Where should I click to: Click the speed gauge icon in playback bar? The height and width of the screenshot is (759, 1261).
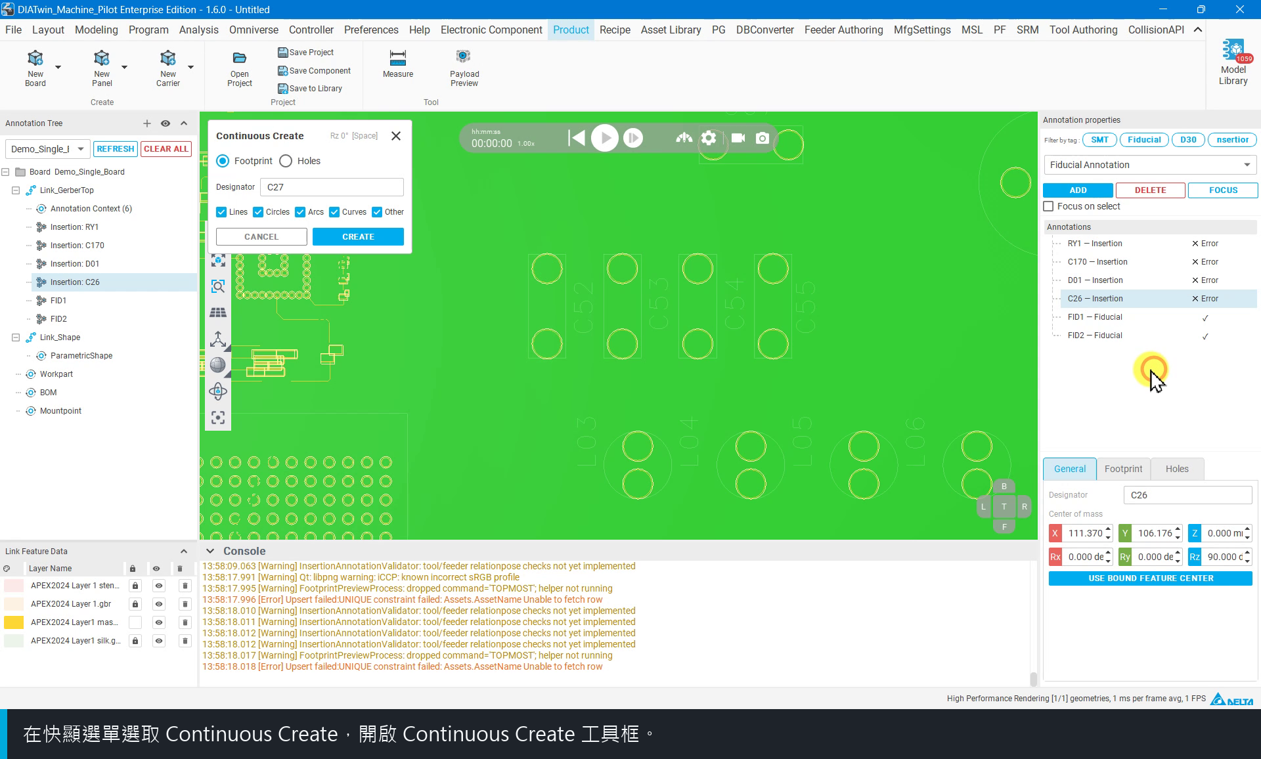click(x=684, y=138)
